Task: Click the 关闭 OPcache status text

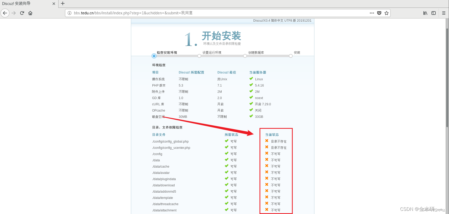Action: coord(258,111)
